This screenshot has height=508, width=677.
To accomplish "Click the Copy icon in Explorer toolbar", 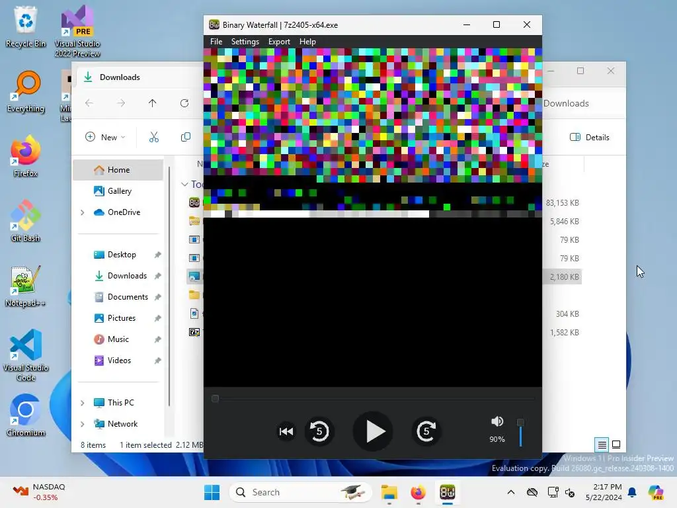I will [186, 138].
